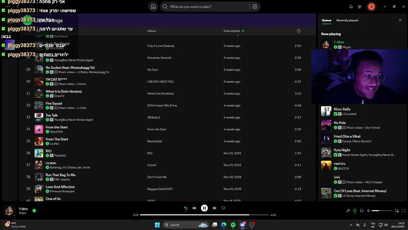The height and width of the screenshot is (230, 408).
Task: Toggle saved check next to T-Shirt in player bar
Action: tap(34, 211)
